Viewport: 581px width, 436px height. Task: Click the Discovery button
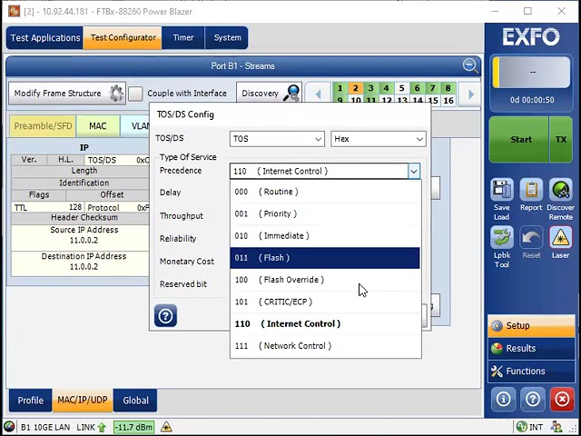pyautogui.click(x=269, y=94)
